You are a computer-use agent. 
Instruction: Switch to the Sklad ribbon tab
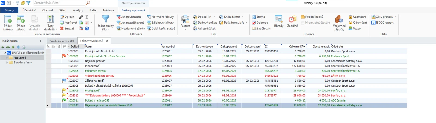pyautogui.click(x=63, y=10)
